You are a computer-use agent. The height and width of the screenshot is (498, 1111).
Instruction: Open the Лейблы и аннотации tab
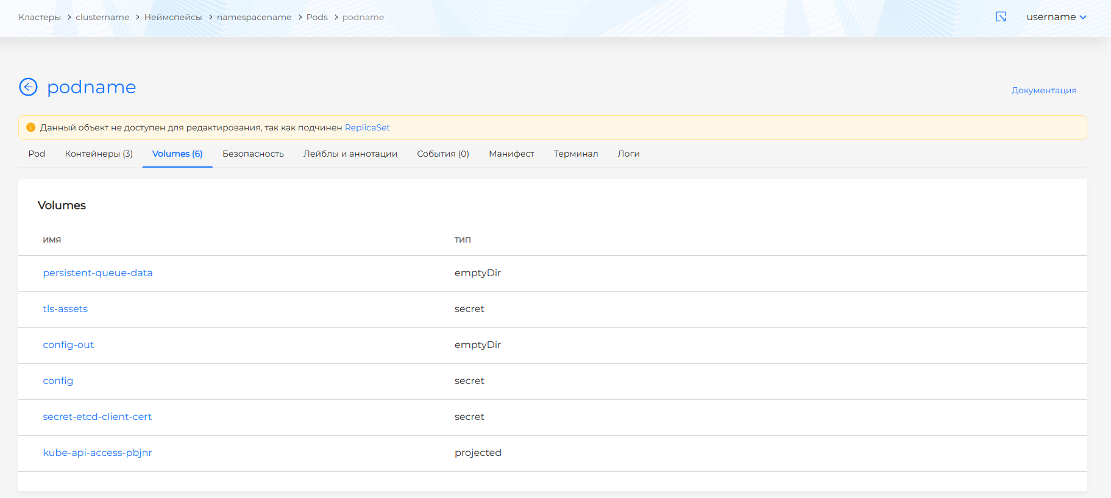point(350,154)
